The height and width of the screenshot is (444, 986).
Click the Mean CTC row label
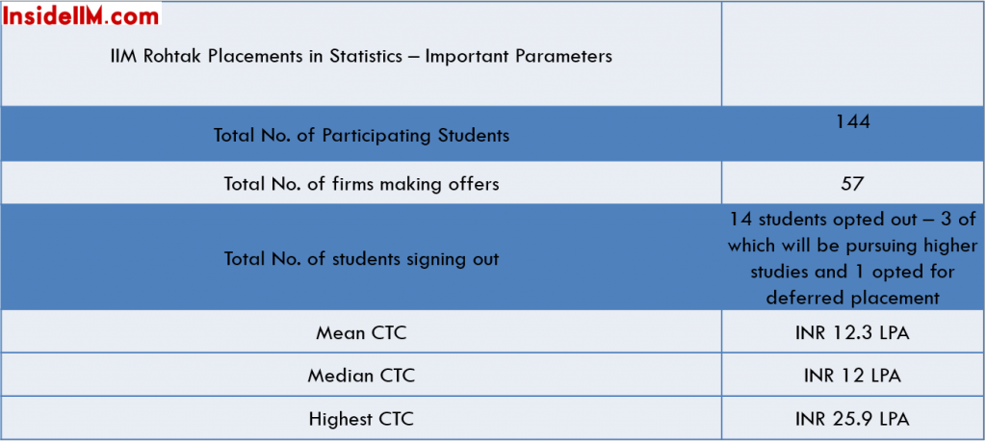pyautogui.click(x=361, y=332)
